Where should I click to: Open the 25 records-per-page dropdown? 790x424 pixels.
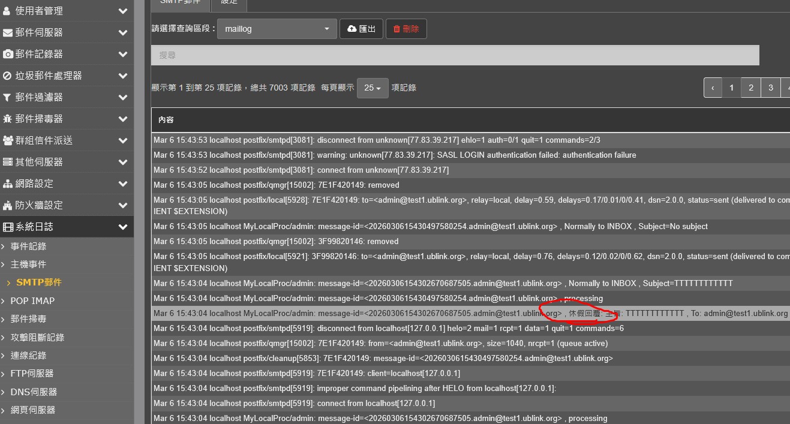click(x=373, y=88)
